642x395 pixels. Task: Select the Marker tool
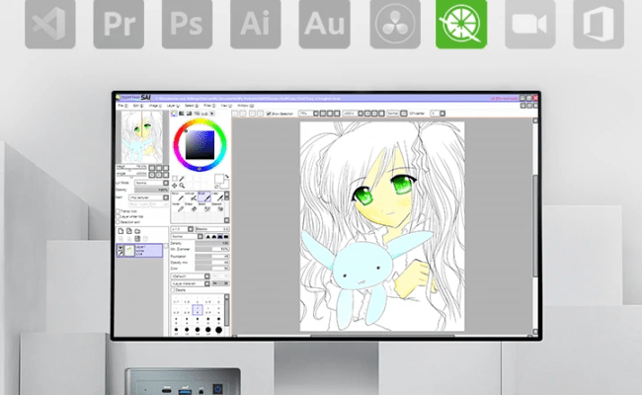tap(180, 207)
